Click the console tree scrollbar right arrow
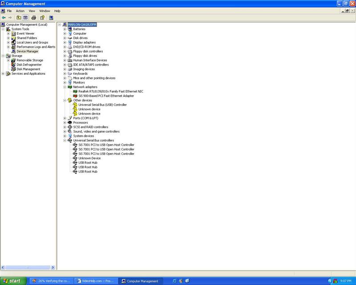 (x=53, y=268)
